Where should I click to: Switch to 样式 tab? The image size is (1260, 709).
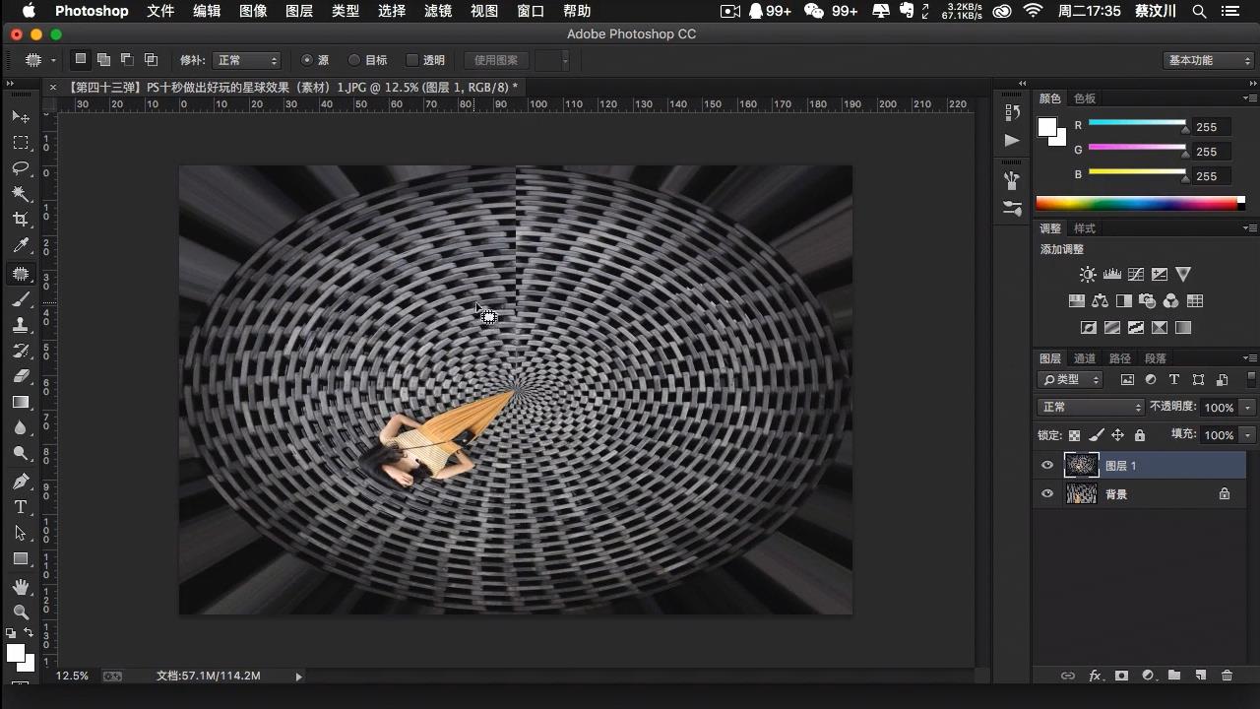click(x=1085, y=228)
